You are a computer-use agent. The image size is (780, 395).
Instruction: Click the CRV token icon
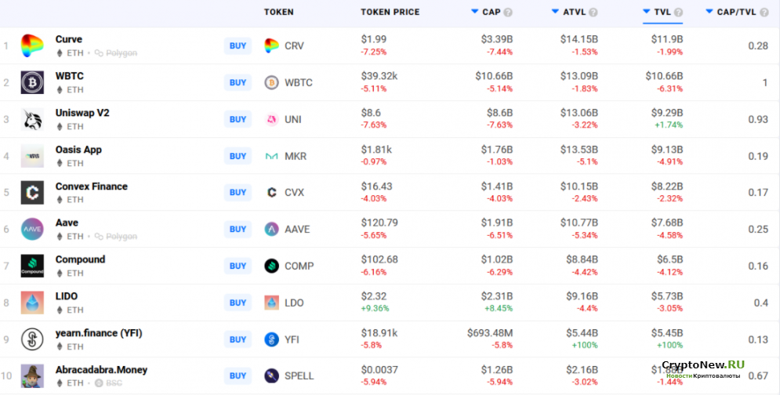[x=271, y=45]
